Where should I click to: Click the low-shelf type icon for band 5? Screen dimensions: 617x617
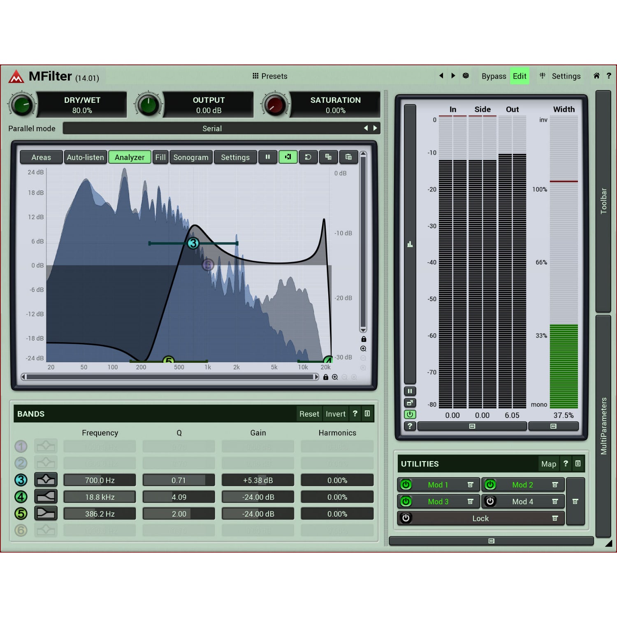click(46, 513)
